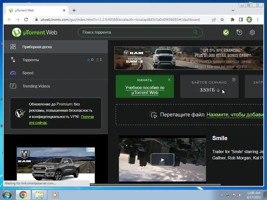The image size is (267, 200).
Task: Open settings gear icon
Action: [x=252, y=32]
